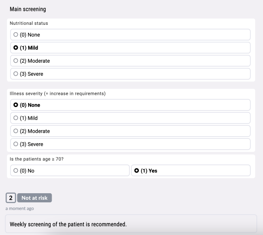Select (0) None for Nutritional status
Image resolution: width=263 pixels, height=235 pixels.
(130, 35)
